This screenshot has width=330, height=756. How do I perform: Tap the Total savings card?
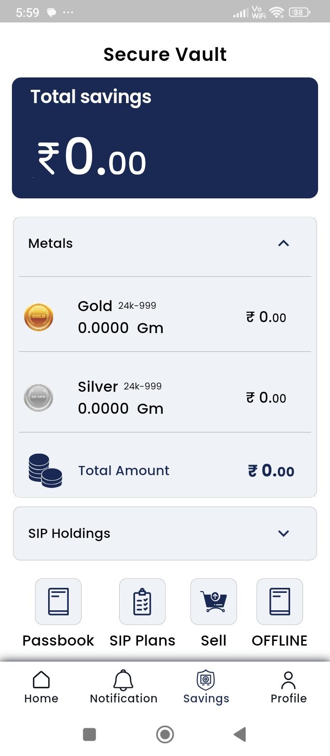[x=165, y=138]
